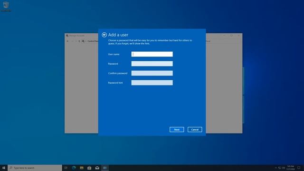
Task: Go back using the Add a user arrow
Action: [104, 35]
